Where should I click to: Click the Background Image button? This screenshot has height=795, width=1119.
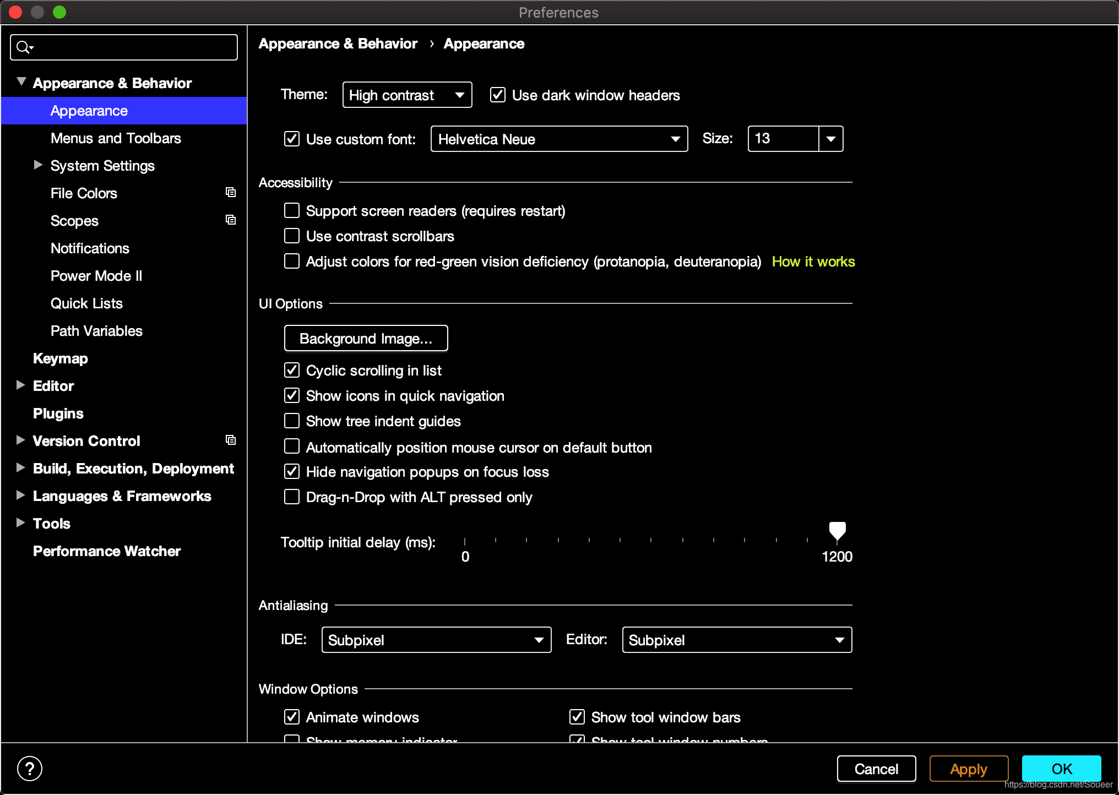[x=366, y=337]
